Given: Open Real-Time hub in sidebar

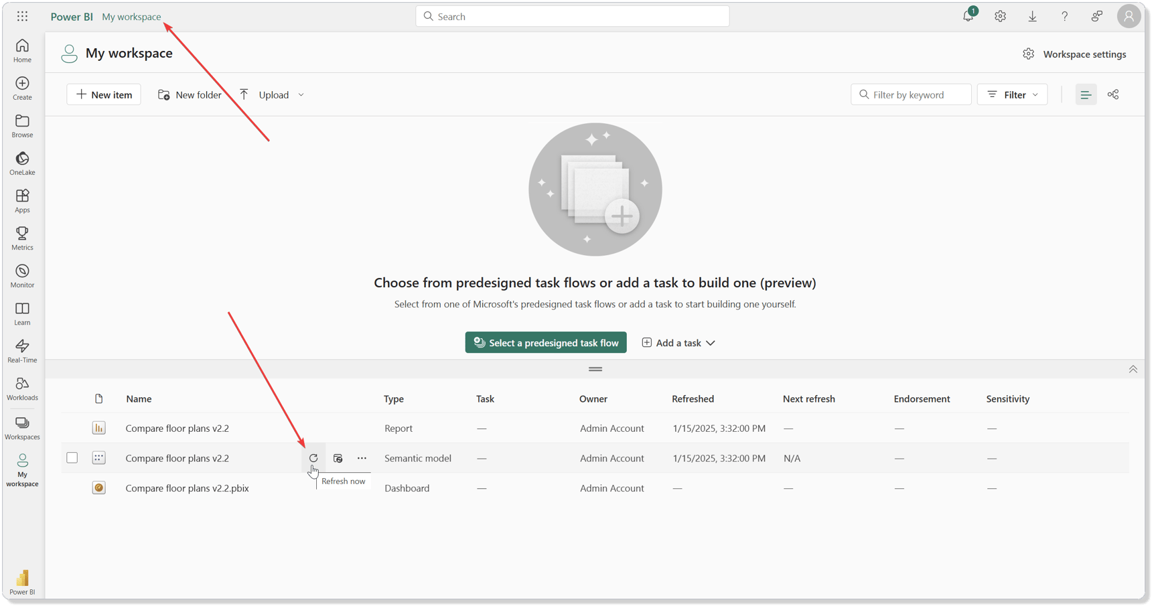Looking at the screenshot, I should [x=22, y=351].
